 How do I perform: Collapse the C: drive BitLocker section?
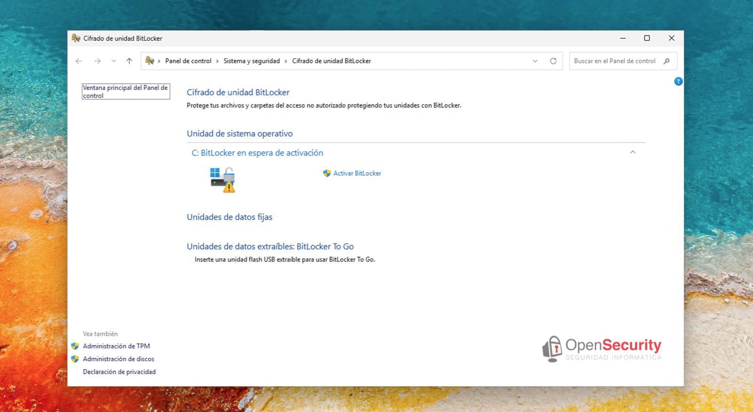coord(633,153)
